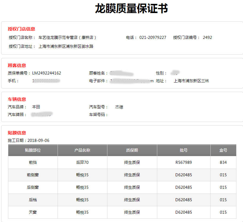This screenshot has width=243, height=222.
Task: Click the car model value 杰德
Action: pos(119,107)
